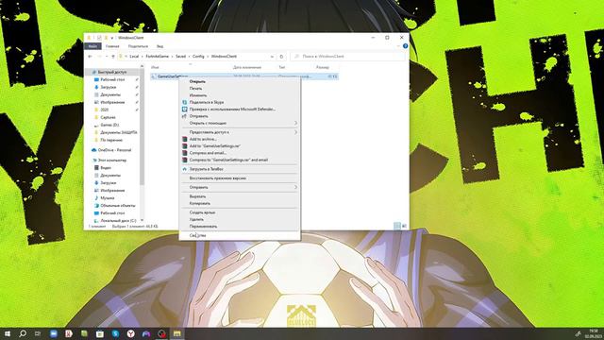Click WinRAR icon next to "Add to archive..."
Viewport: 604px width, 340px height.
point(185,139)
